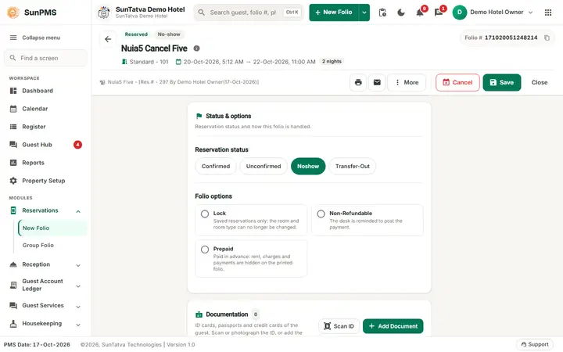563x352 pixels.
Task: Email the folio with envelope icon
Action: click(x=377, y=82)
